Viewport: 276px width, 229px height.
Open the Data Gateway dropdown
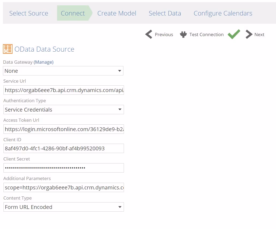pos(63,71)
